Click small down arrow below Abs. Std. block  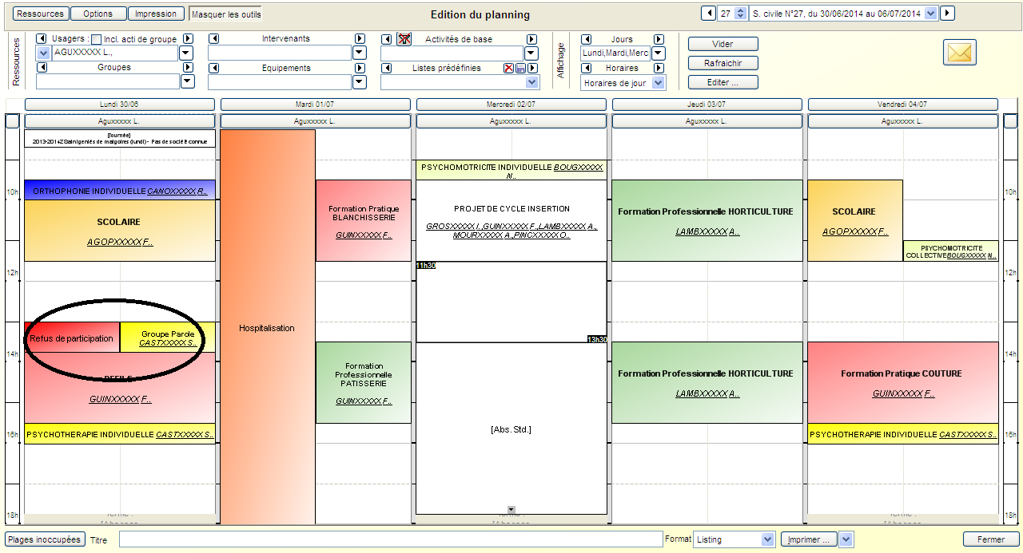[511, 510]
